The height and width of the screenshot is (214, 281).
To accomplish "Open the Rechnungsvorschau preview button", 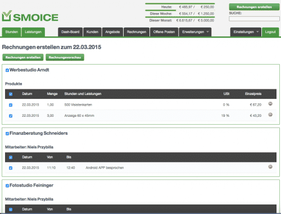I will point(65,57).
